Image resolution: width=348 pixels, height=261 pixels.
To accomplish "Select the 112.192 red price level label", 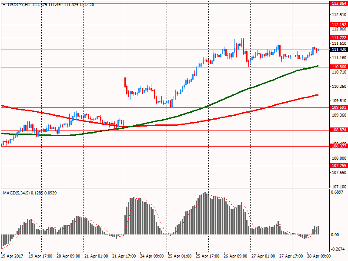I will tap(339, 25).
